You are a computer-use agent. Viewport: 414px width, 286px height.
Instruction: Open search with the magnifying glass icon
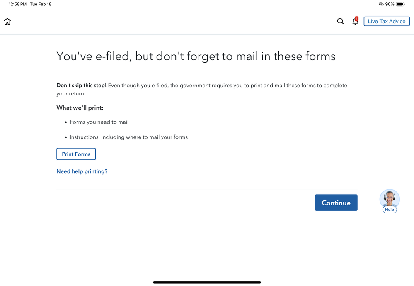tap(340, 22)
